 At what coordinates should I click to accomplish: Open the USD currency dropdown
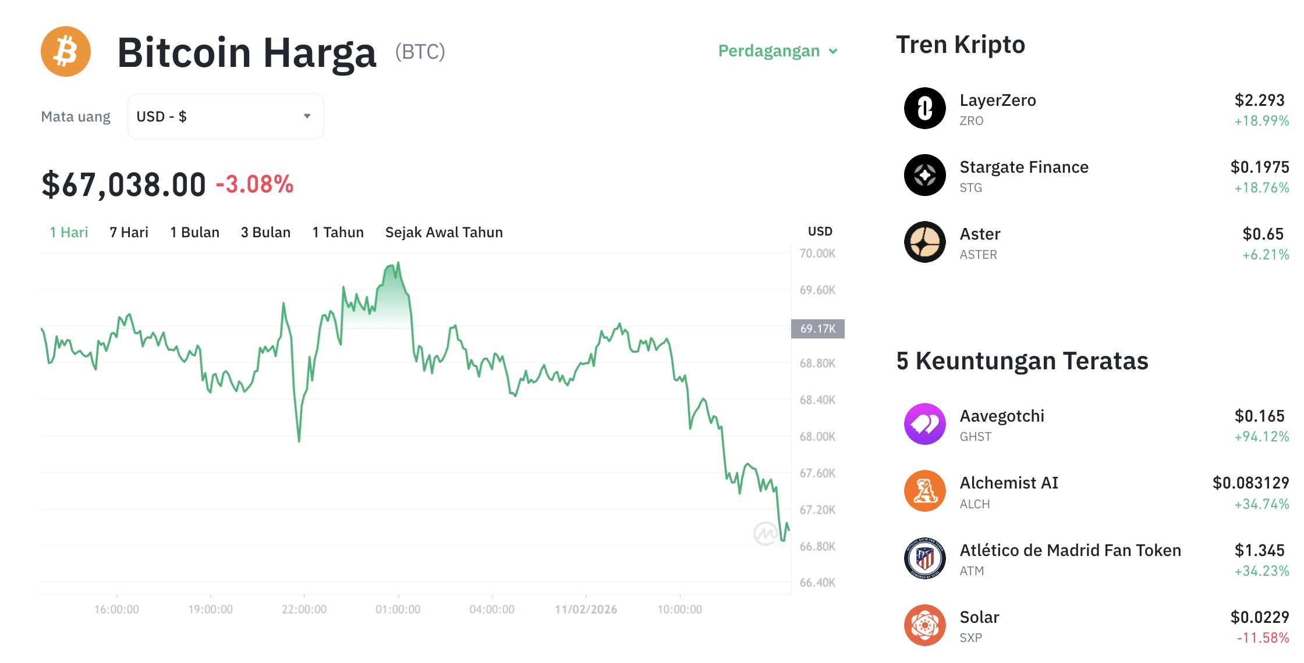[225, 116]
